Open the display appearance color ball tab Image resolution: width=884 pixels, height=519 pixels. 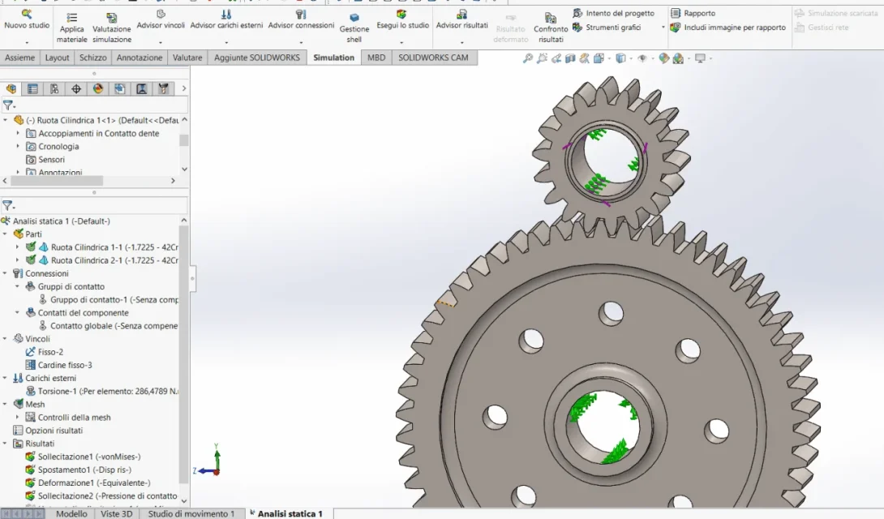click(x=98, y=89)
